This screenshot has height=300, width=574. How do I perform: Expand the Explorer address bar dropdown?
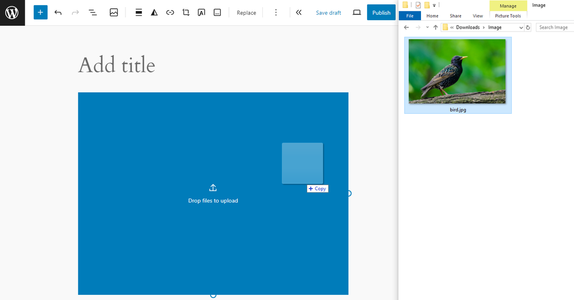tap(521, 27)
